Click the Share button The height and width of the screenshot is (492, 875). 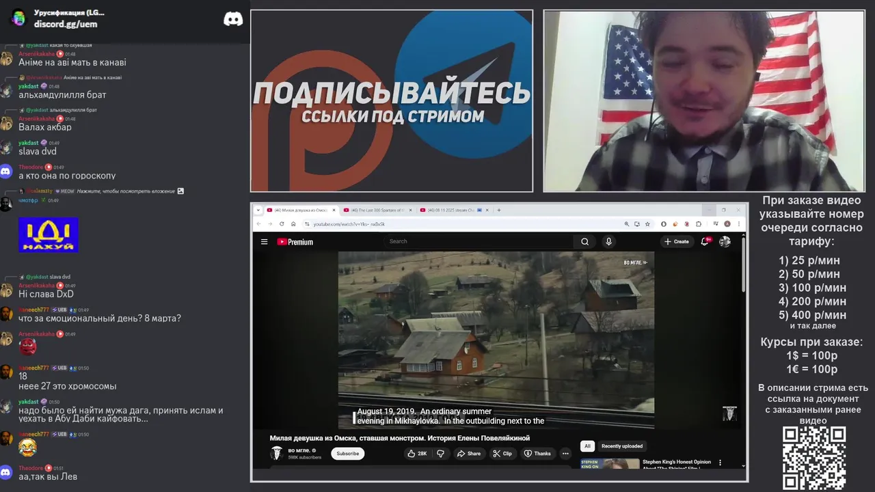tap(469, 453)
